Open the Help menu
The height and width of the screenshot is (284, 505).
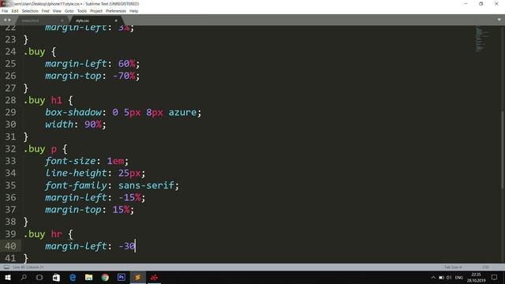[133, 11]
